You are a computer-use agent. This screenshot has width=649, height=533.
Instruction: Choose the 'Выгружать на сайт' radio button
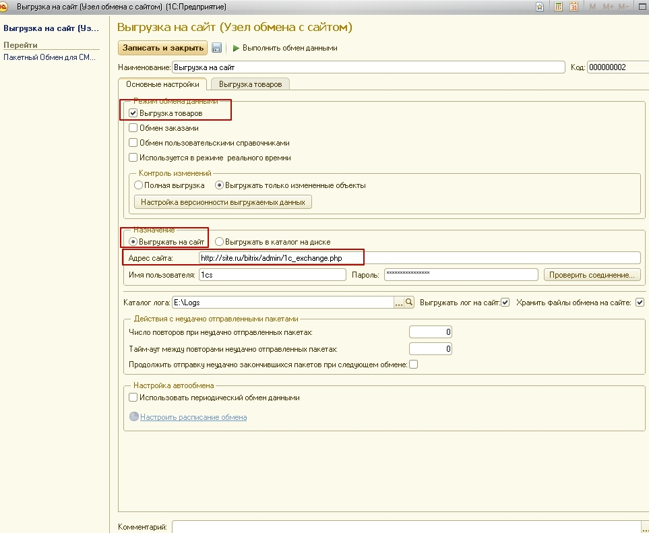pyautogui.click(x=133, y=242)
